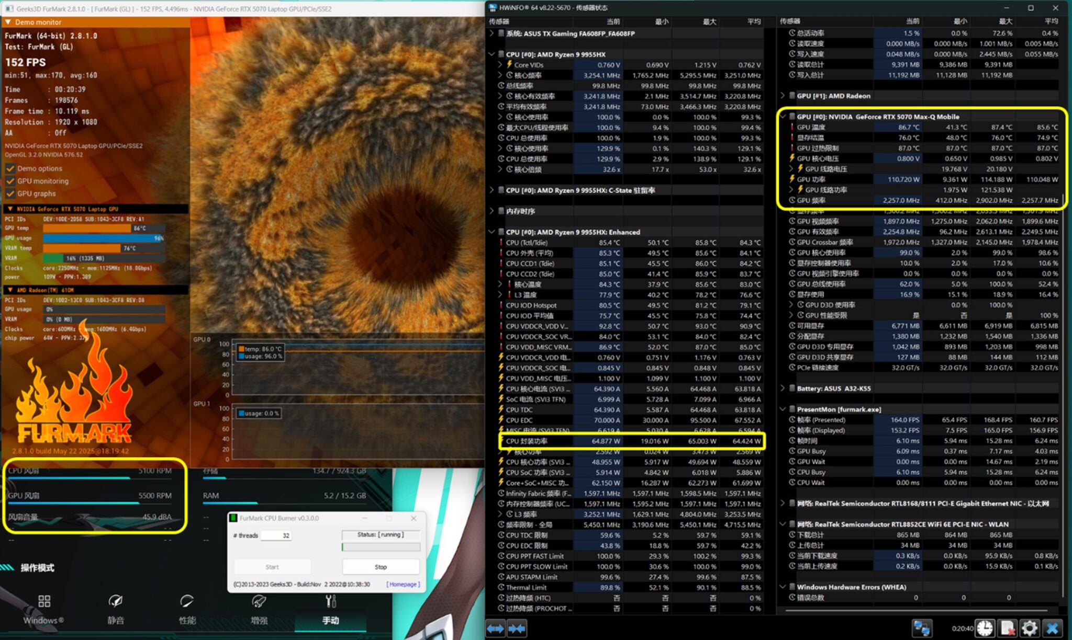The image size is (1072, 640).
Task: Click Stop in FurMark CPU Burner
Action: 381,567
